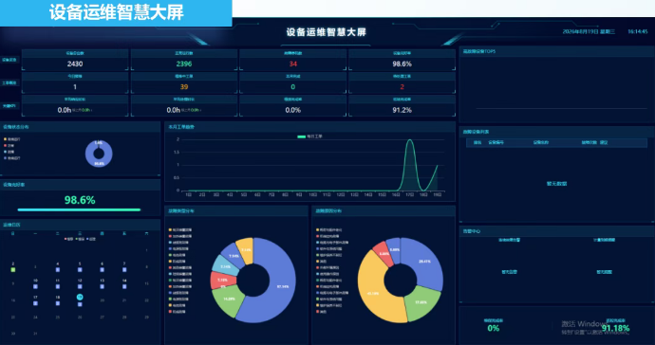Viewport: 655px width, 345px height.
Task: Click the stat card showing white 1
Action: (75, 83)
